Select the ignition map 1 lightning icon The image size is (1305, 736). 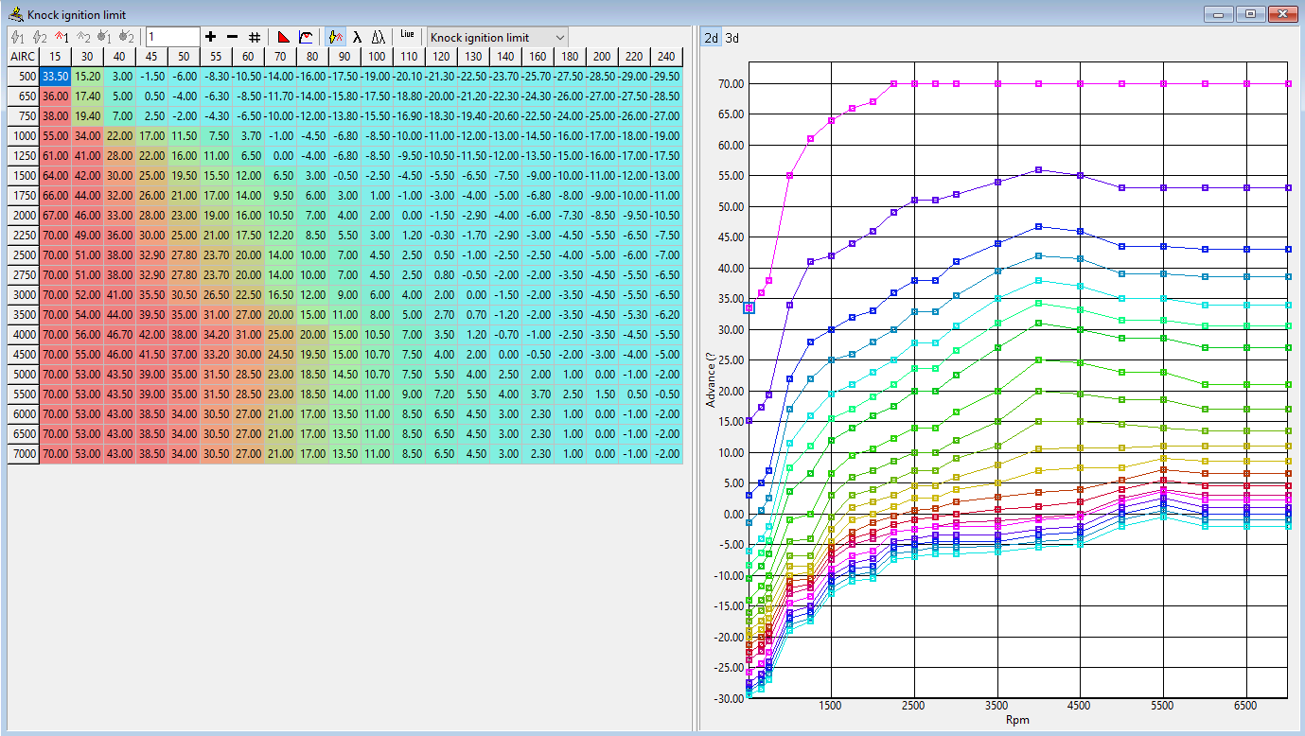pos(17,37)
